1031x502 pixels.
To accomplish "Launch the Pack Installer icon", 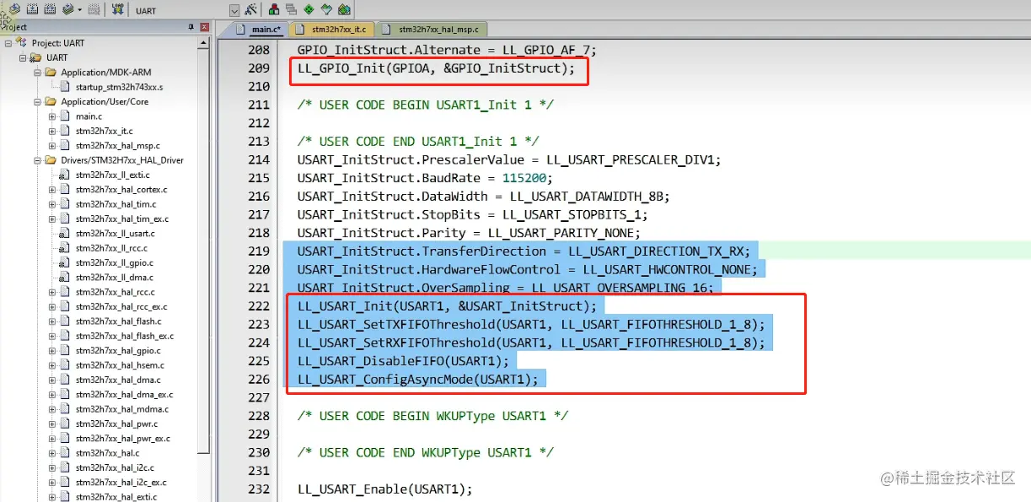I will pyautogui.click(x=344, y=10).
